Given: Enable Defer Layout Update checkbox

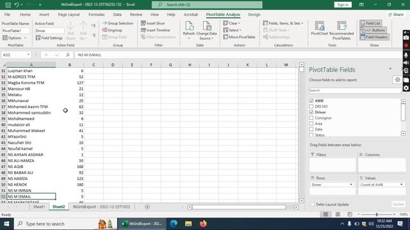Looking at the screenshot, I should point(313,204).
